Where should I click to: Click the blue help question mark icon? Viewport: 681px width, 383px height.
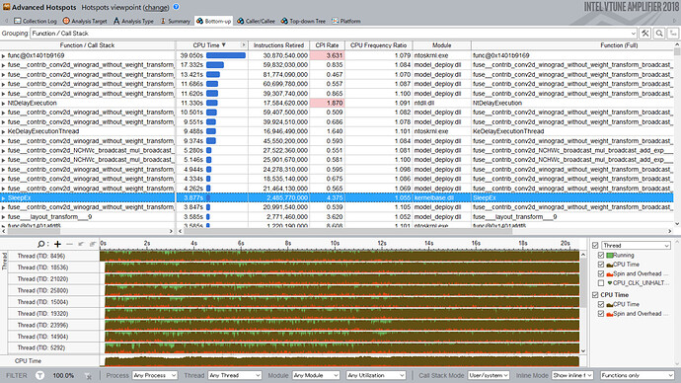click(176, 7)
